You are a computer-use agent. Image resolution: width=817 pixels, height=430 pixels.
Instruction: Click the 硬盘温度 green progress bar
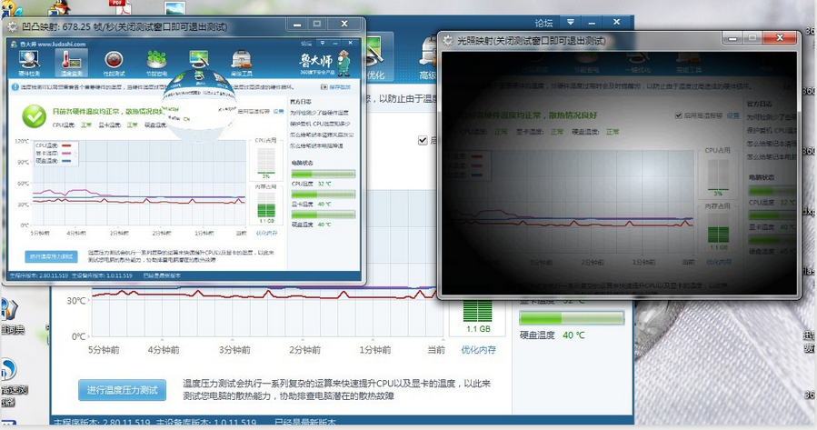click(x=572, y=318)
